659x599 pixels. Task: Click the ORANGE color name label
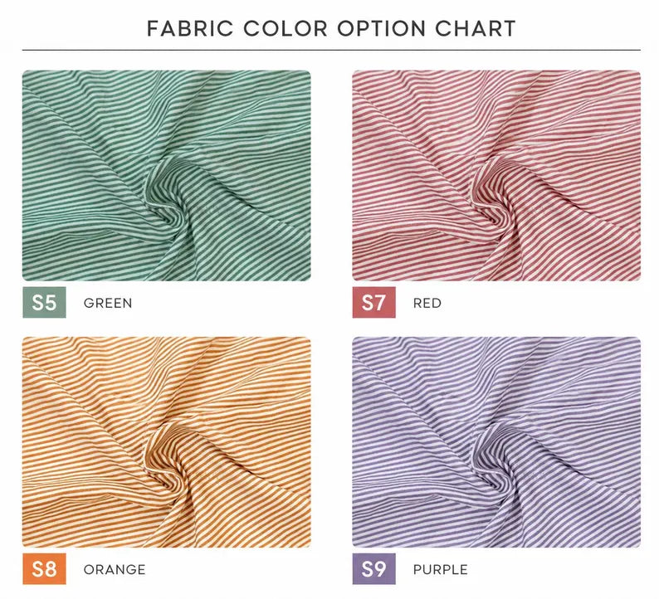click(115, 570)
